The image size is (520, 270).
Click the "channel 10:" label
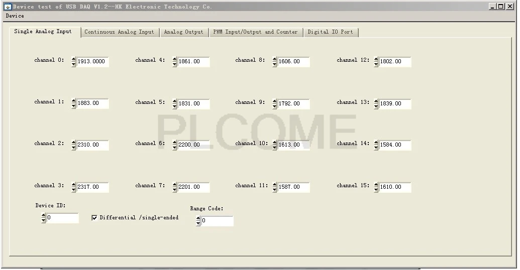click(x=251, y=144)
